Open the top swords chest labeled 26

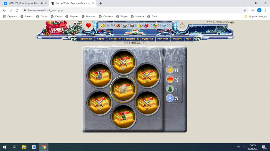[x=123, y=62]
